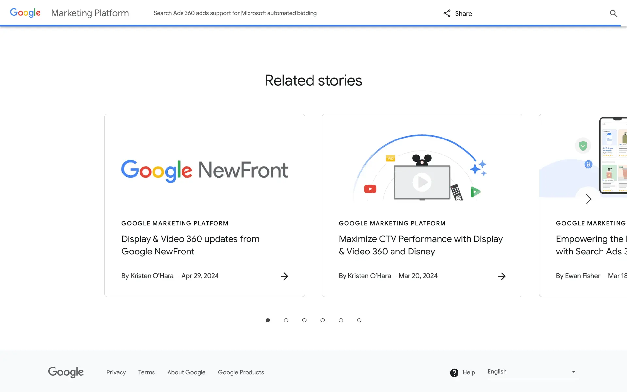Click the Share icon in header
The width and height of the screenshot is (627, 392).
(447, 13)
